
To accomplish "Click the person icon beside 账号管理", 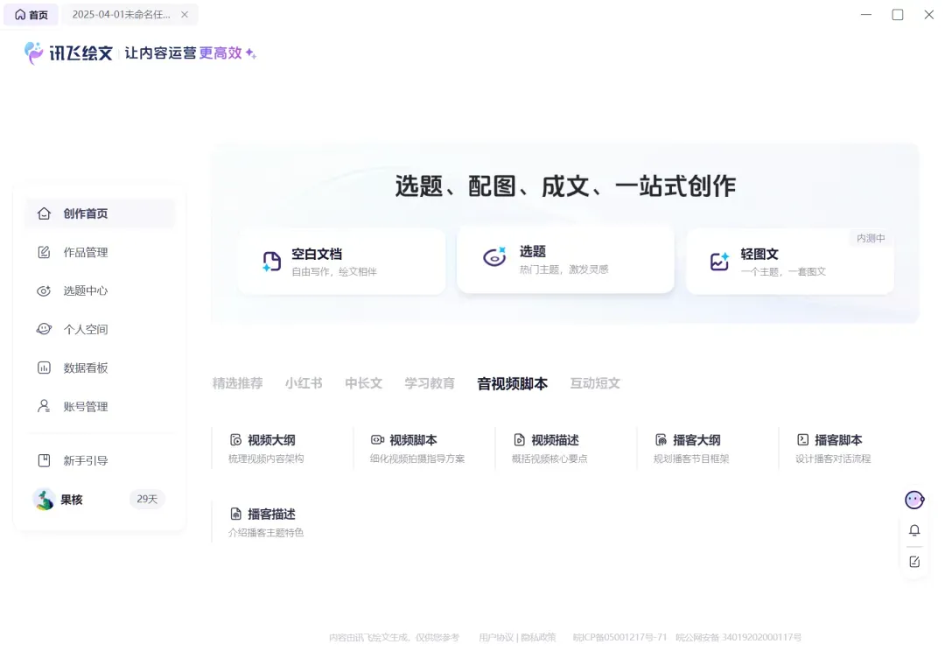I will click(44, 406).
